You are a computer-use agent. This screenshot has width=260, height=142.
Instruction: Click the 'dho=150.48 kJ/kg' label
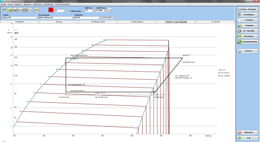101,97
